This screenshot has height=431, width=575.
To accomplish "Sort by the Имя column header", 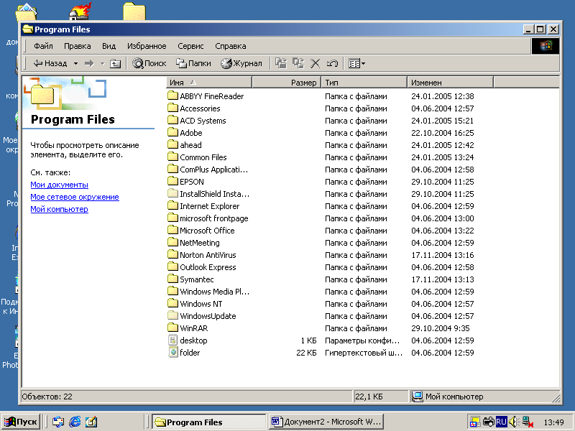I will pos(209,83).
